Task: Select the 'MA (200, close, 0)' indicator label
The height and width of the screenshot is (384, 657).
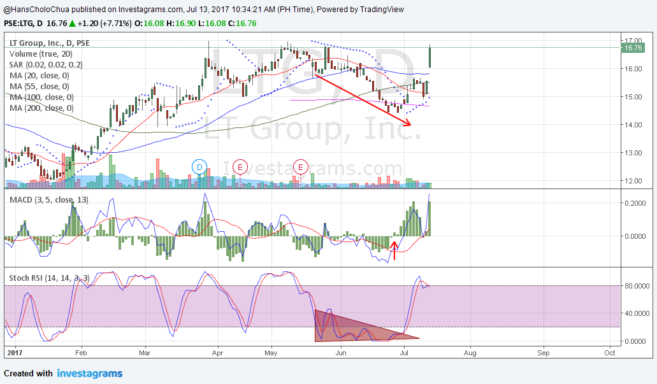Action: point(41,108)
